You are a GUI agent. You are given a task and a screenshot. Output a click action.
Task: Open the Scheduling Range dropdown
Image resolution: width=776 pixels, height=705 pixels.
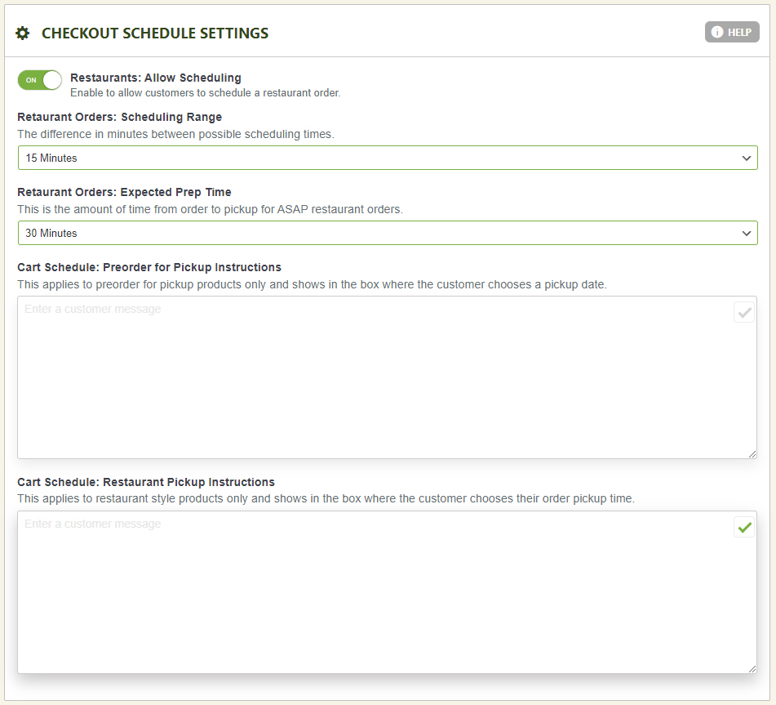[387, 158]
